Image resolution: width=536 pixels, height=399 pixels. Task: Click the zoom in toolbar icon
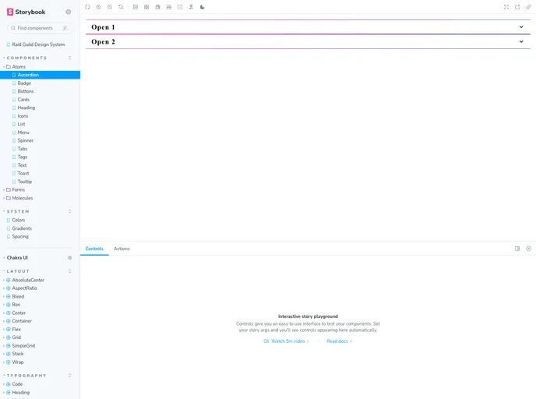coord(99,7)
